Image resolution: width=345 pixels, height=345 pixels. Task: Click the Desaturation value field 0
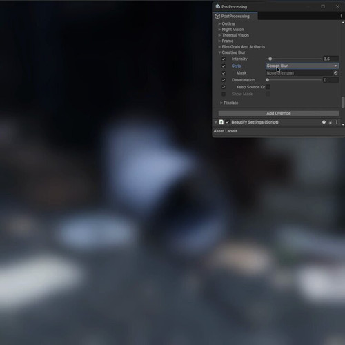(x=331, y=80)
